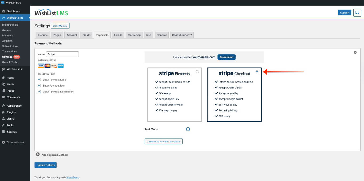This screenshot has height=181, width=364.
Task: Open Dashboard from the sidebar icon
Action: [3, 11]
